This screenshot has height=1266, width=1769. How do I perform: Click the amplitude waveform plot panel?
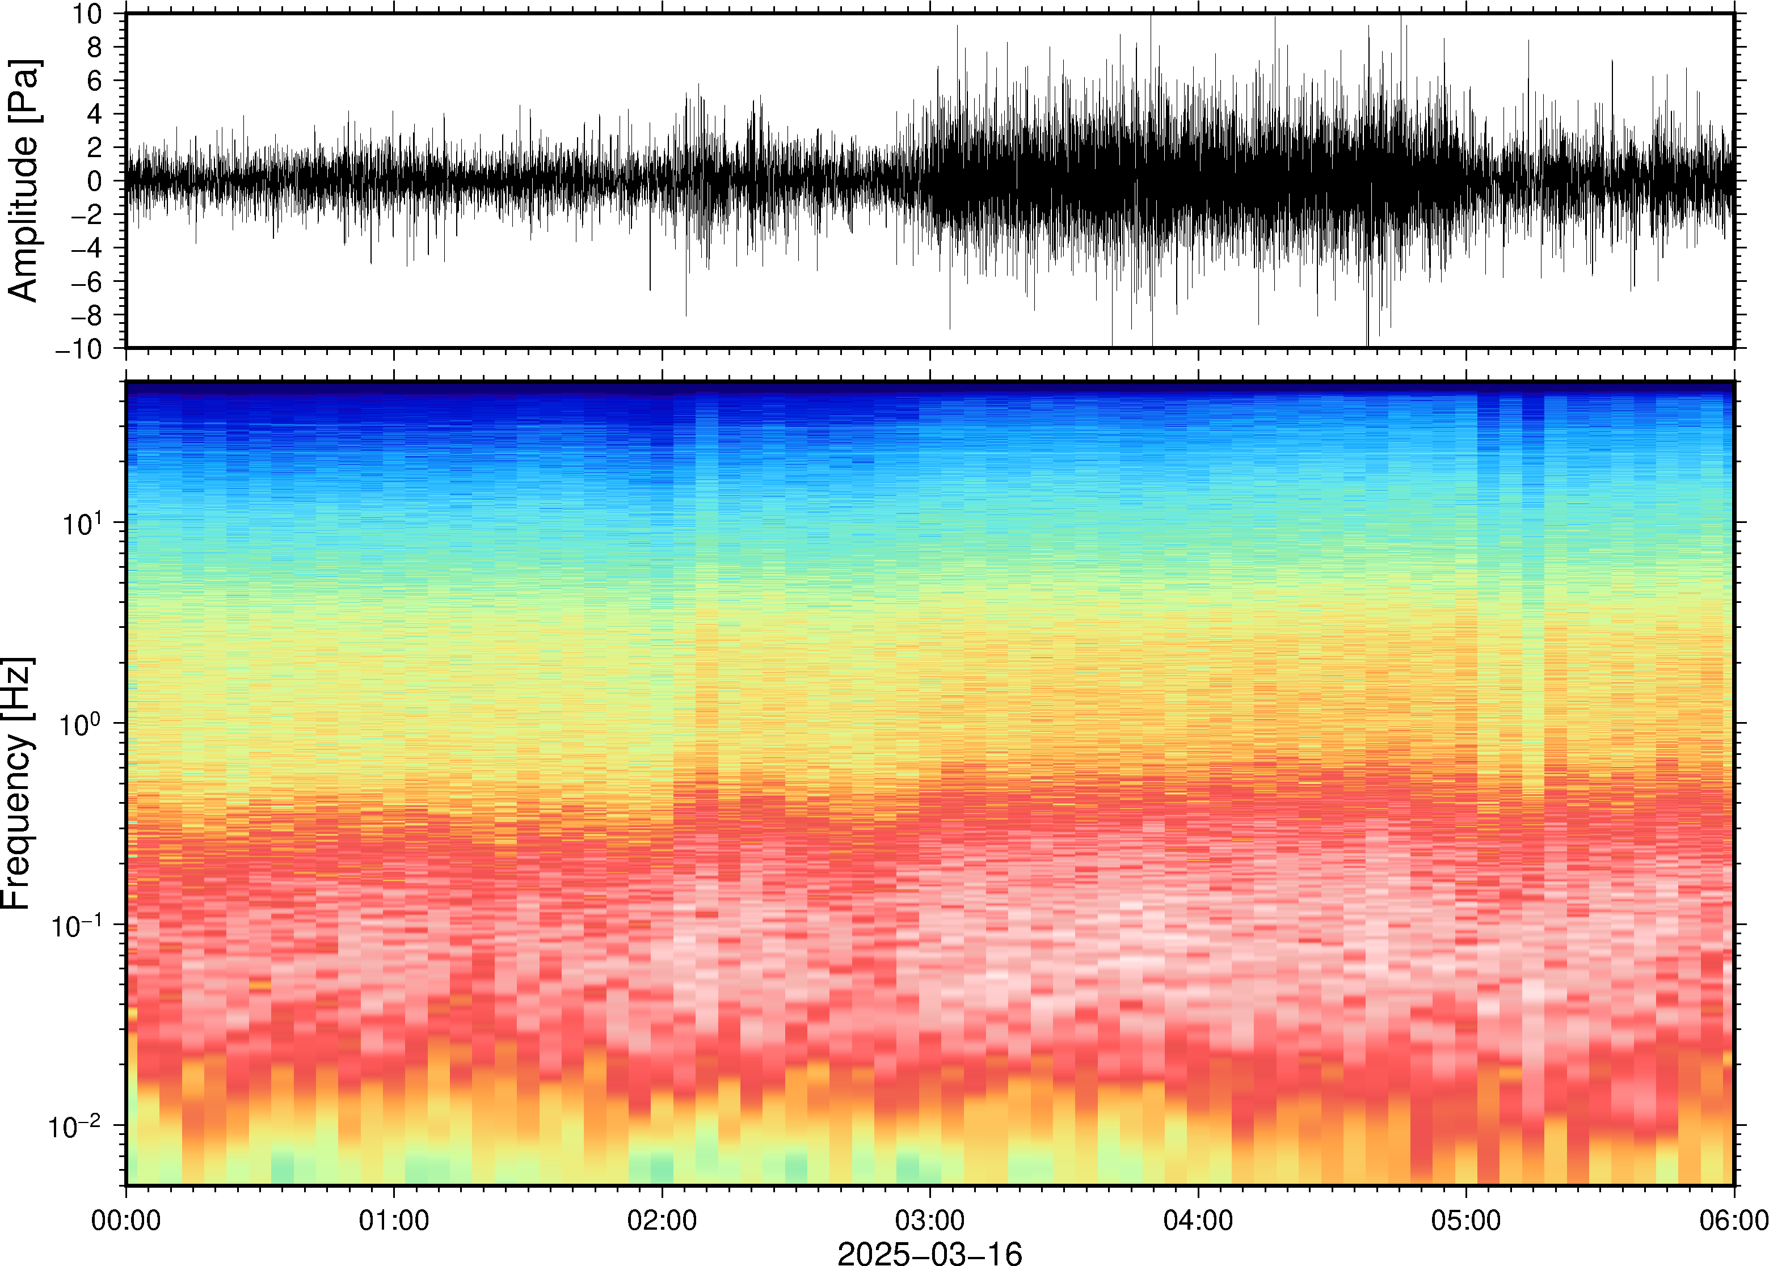[930, 181]
